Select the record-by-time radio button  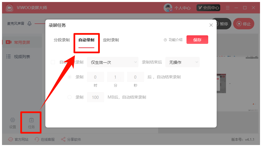click(x=70, y=77)
